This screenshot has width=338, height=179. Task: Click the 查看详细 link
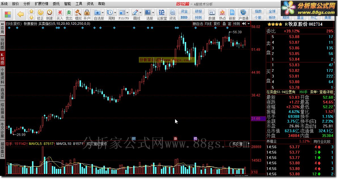326,92
